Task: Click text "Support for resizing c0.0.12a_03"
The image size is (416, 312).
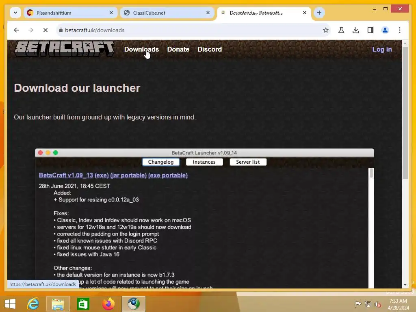Action: pyautogui.click(x=98, y=200)
